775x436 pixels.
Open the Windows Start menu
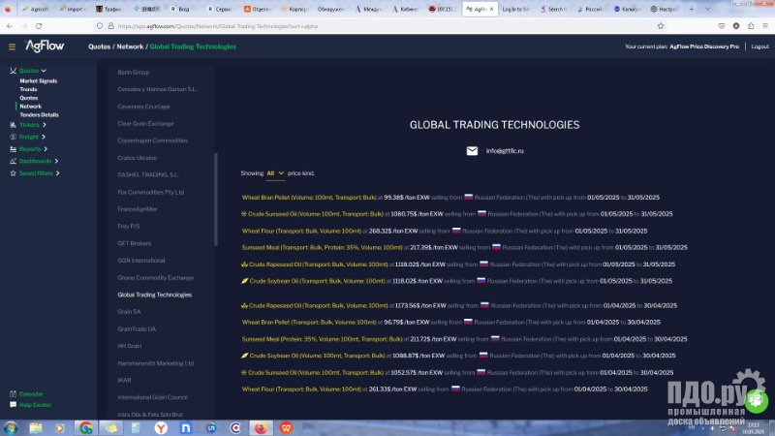(x=11, y=426)
